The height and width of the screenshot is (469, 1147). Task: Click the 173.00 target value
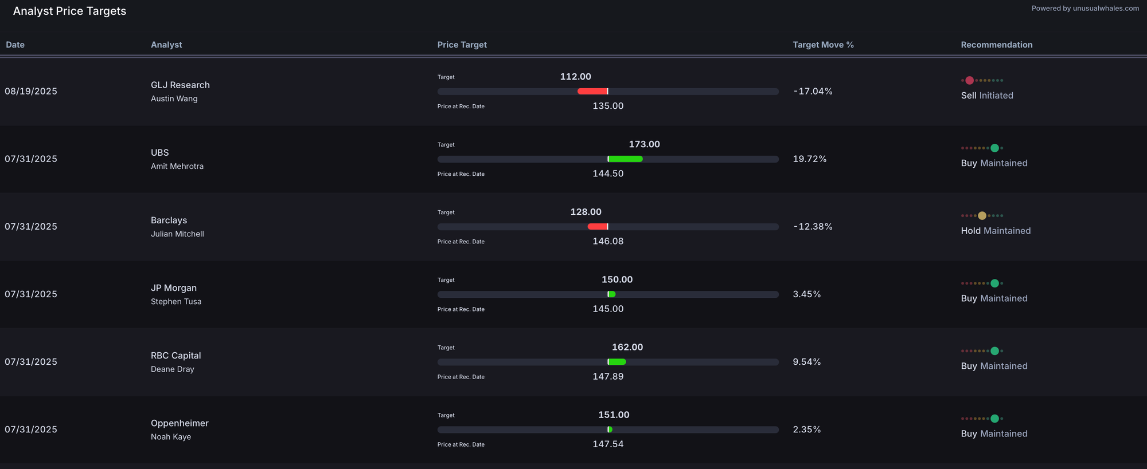click(x=644, y=144)
